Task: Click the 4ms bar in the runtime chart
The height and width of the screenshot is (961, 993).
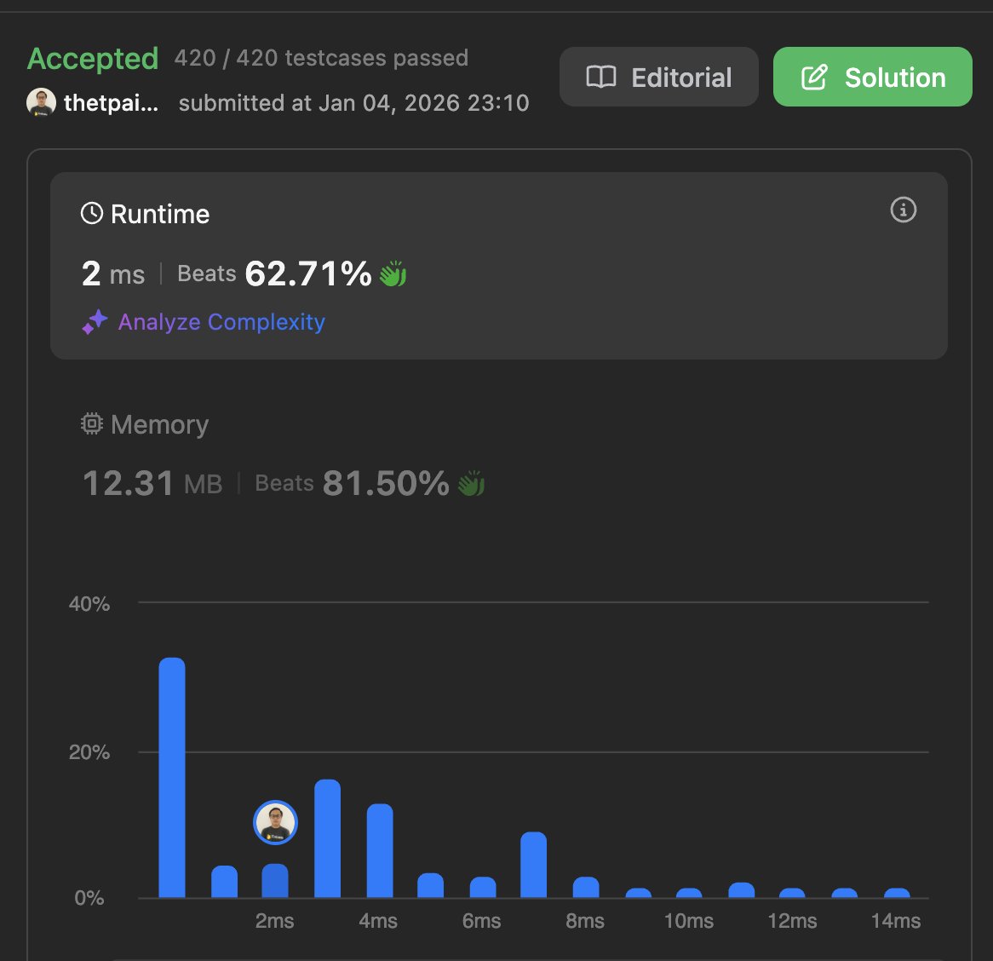Action: click(x=378, y=852)
